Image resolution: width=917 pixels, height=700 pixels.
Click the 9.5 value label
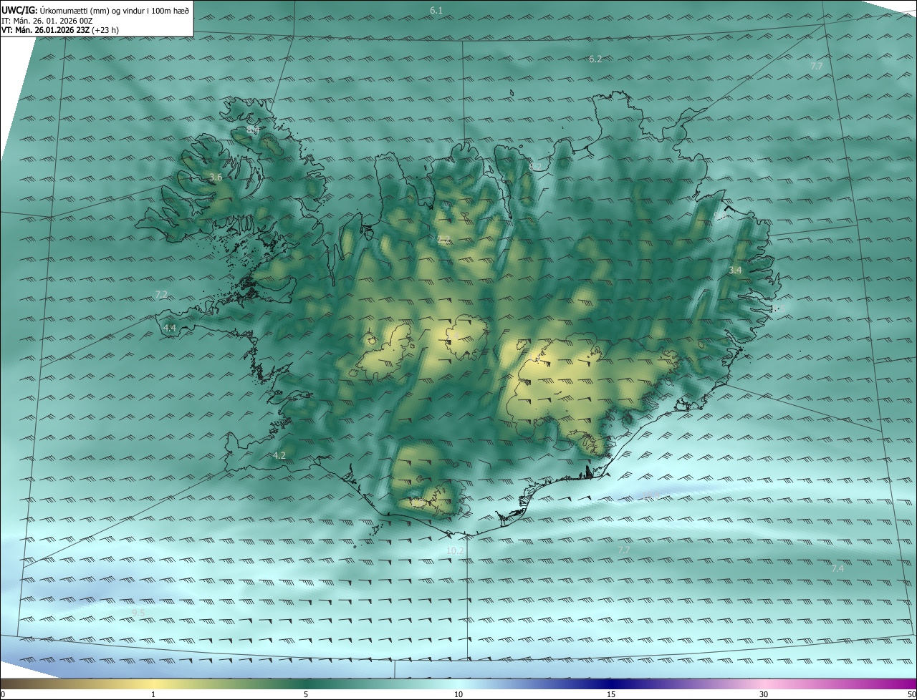pos(138,613)
